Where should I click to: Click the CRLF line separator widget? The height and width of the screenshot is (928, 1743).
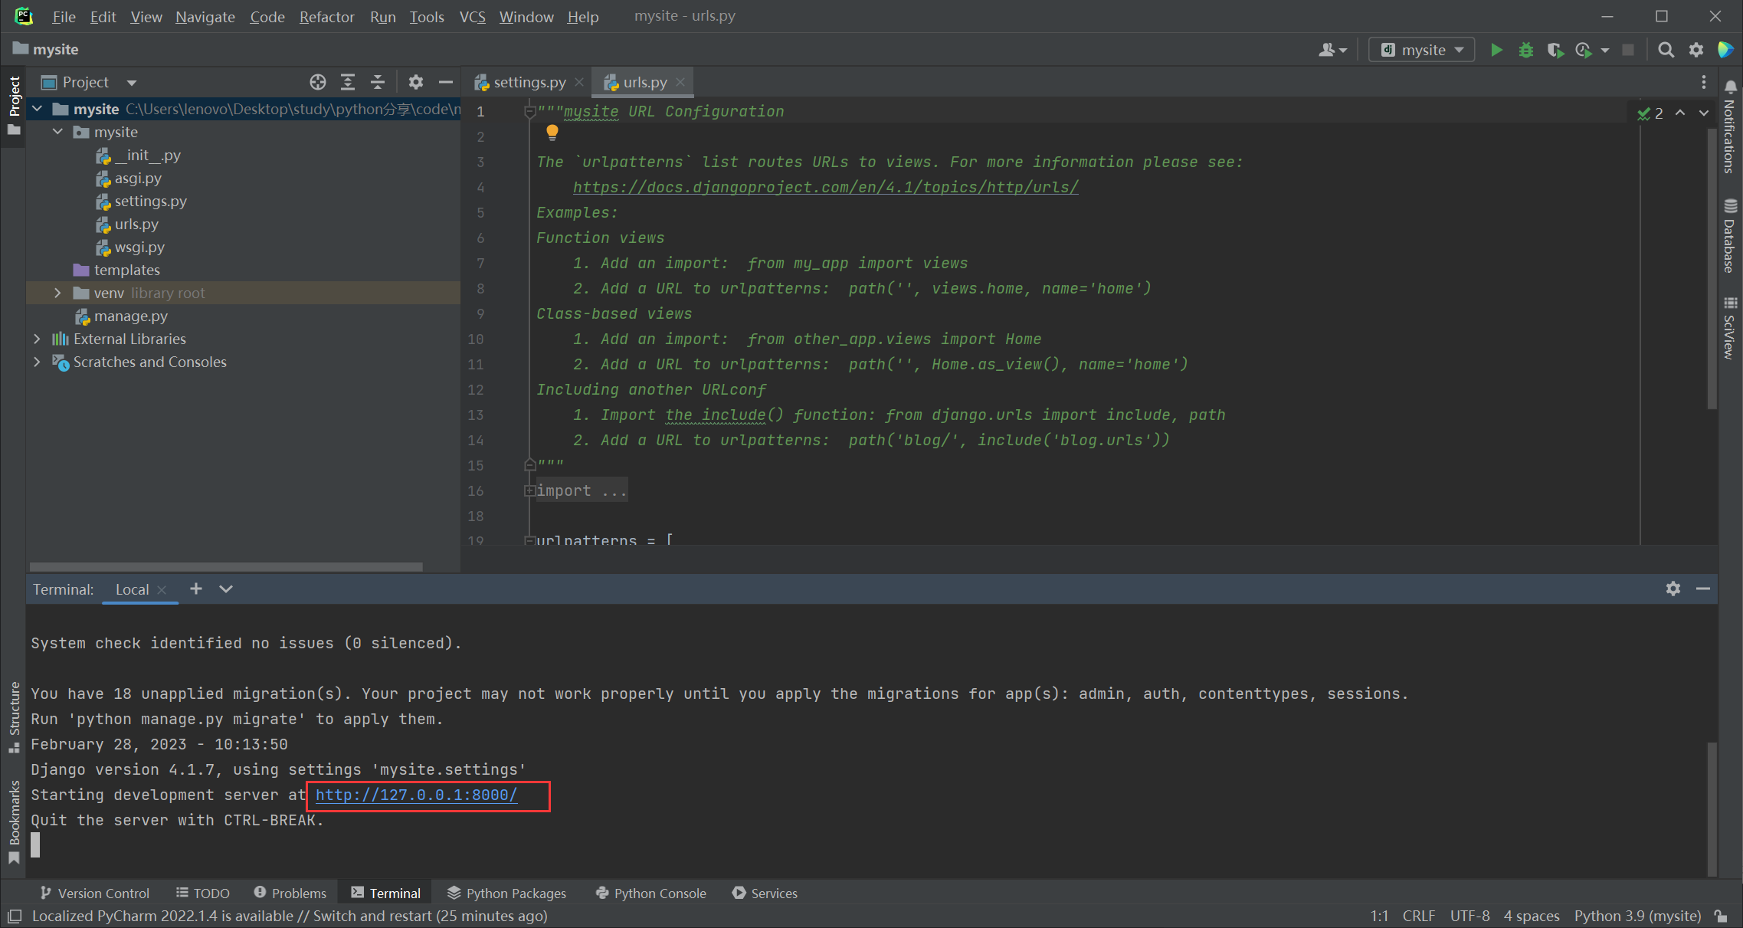(x=1418, y=916)
